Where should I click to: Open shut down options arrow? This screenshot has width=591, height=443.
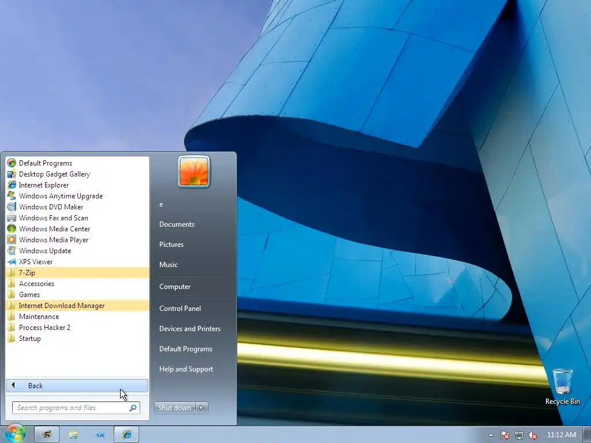coord(201,408)
